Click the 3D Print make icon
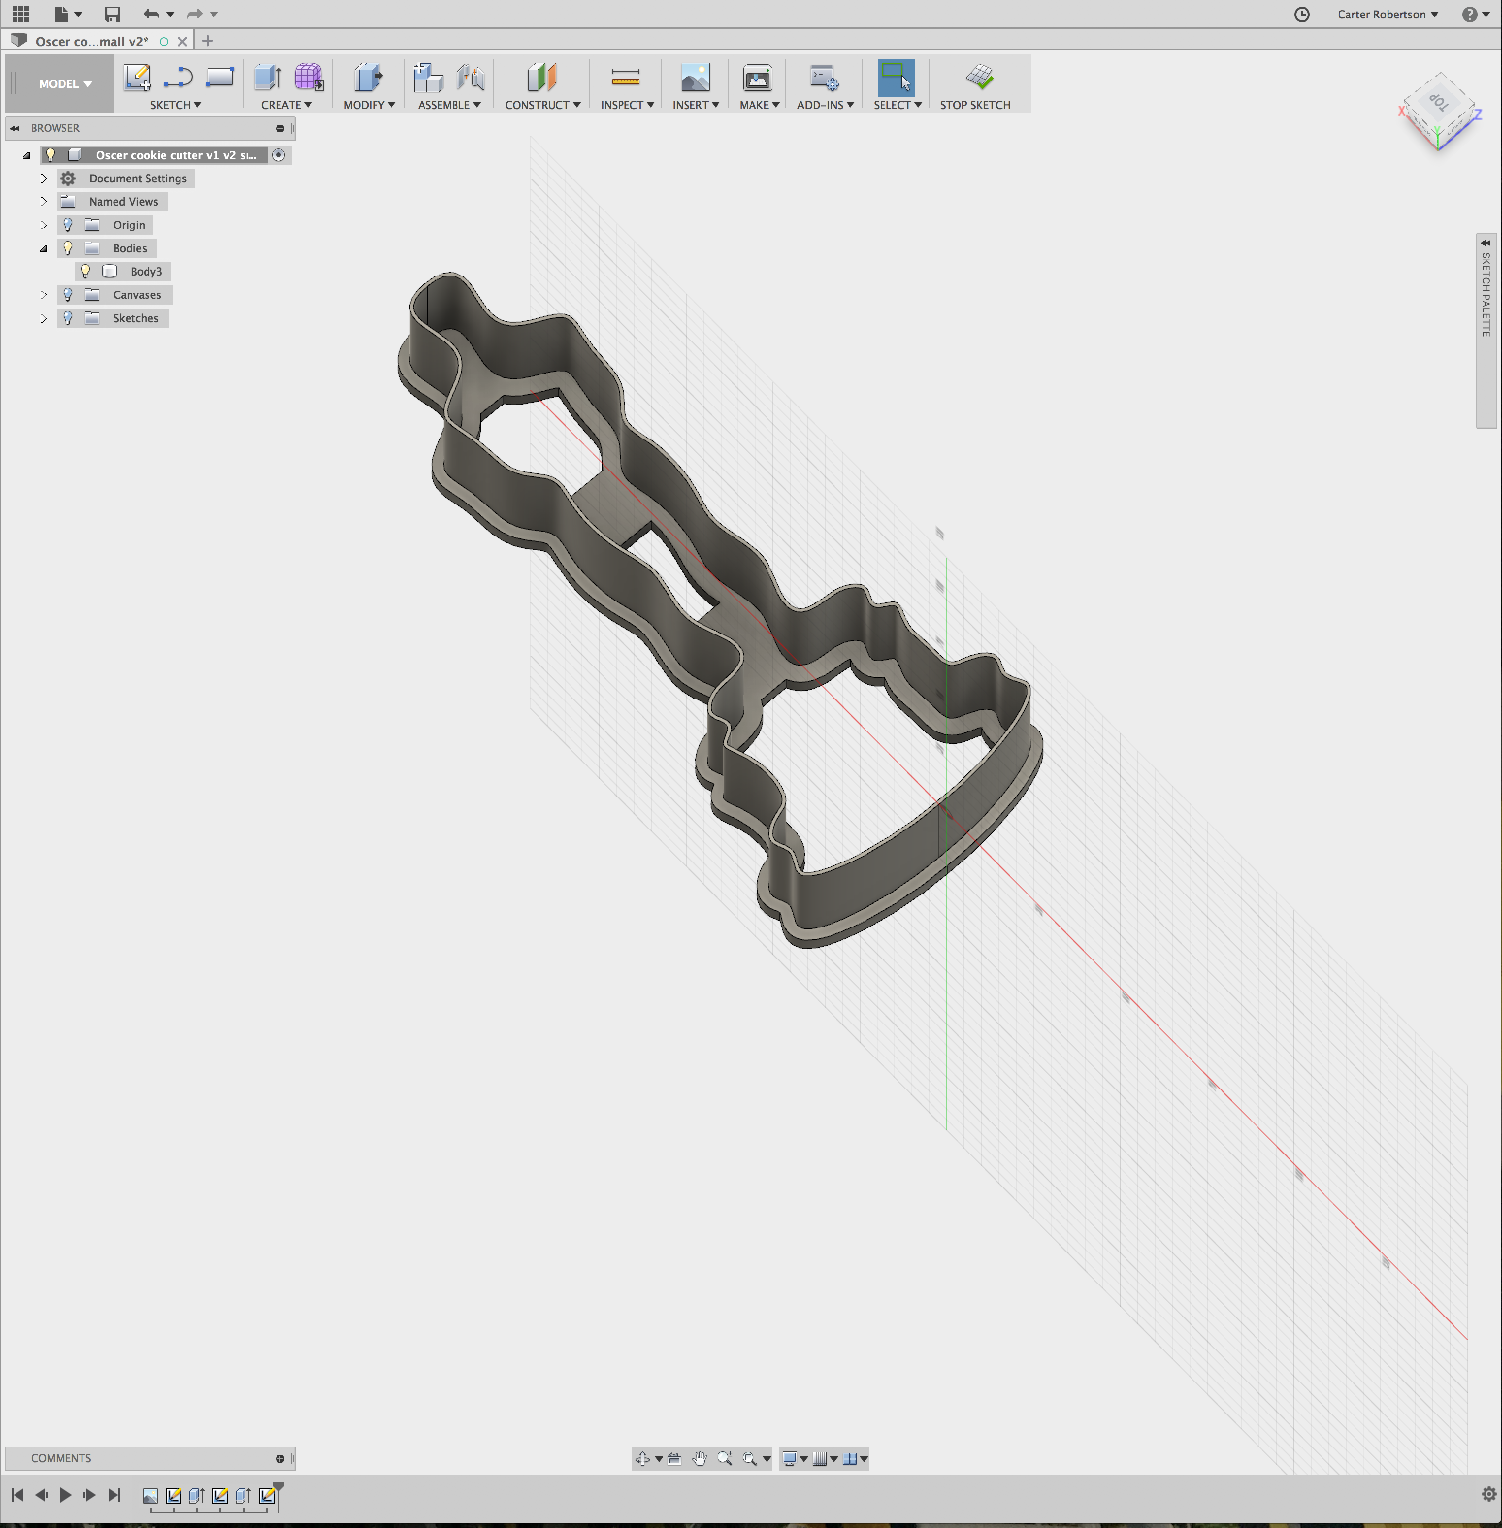This screenshot has width=1502, height=1528. 757,77
